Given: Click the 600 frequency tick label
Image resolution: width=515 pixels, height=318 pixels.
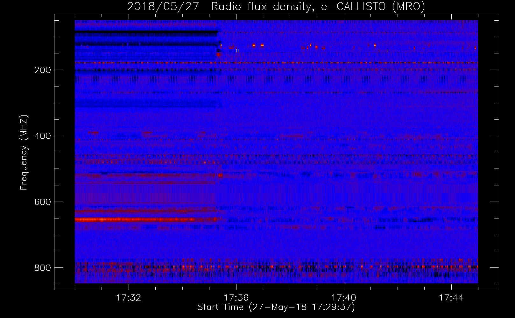Looking at the screenshot, I should (43, 202).
